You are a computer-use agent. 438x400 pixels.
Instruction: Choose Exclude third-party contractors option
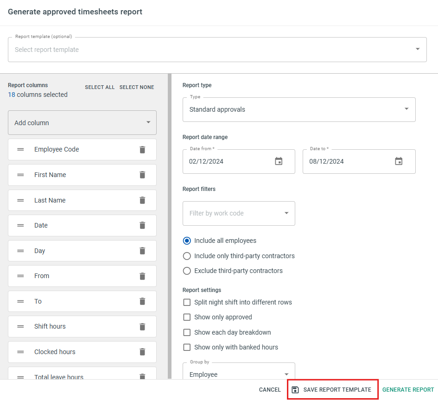point(187,271)
